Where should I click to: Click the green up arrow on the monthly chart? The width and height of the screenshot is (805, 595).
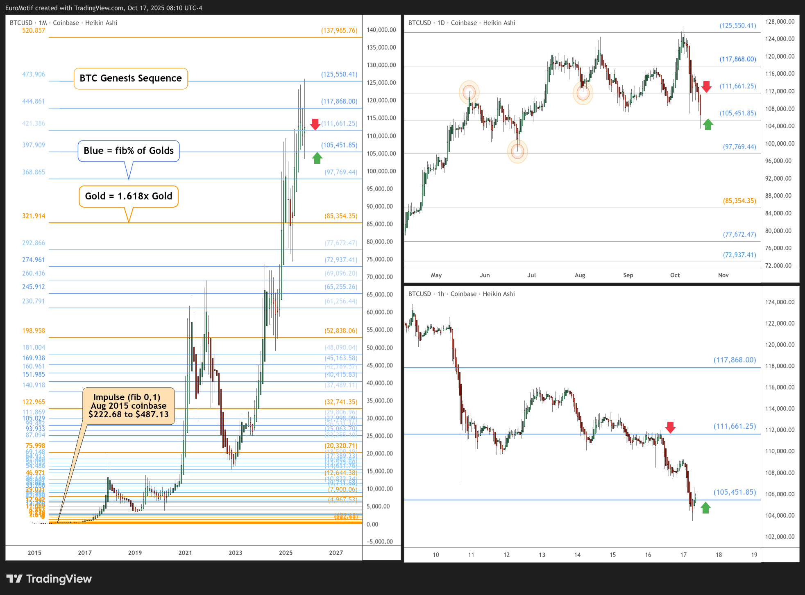[317, 158]
